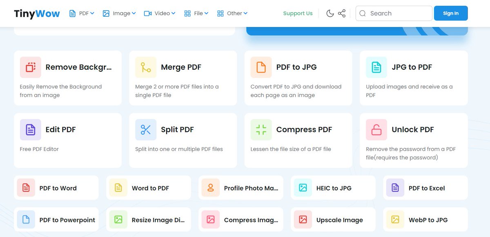490x237 pixels.
Task: Select the PDF to Word label
Action: coord(58,188)
